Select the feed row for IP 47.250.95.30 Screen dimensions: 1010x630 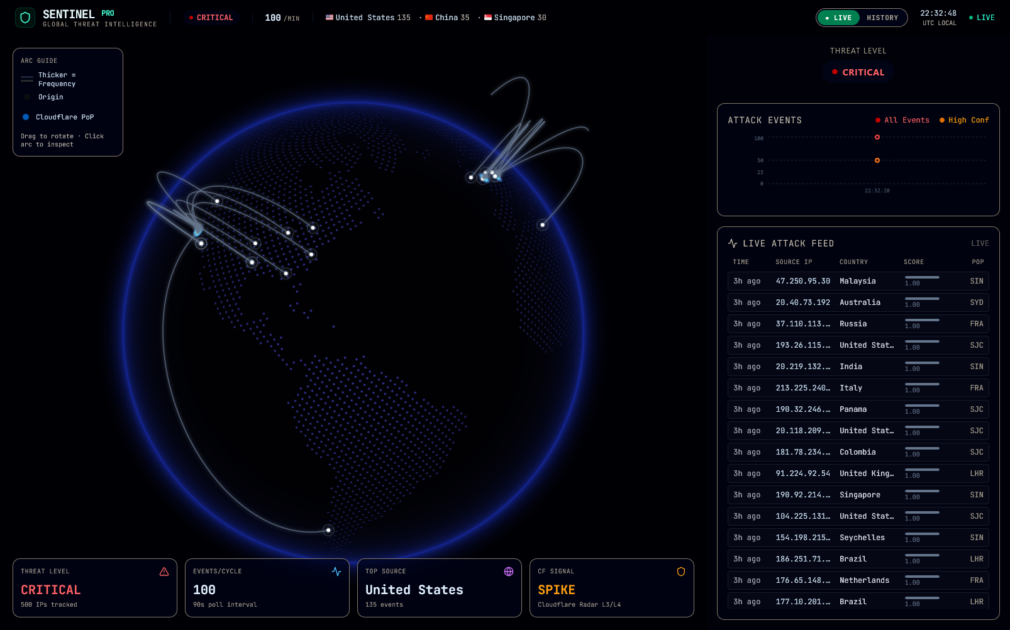click(x=858, y=281)
